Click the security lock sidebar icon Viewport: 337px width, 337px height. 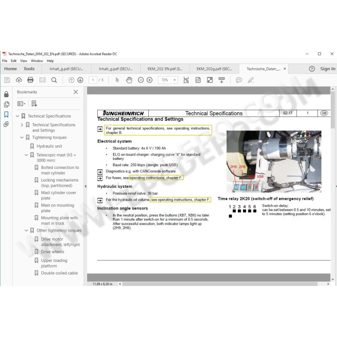click(x=6, y=94)
